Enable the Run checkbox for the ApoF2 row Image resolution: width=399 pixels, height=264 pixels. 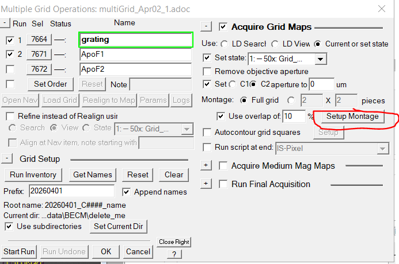click(x=10, y=69)
